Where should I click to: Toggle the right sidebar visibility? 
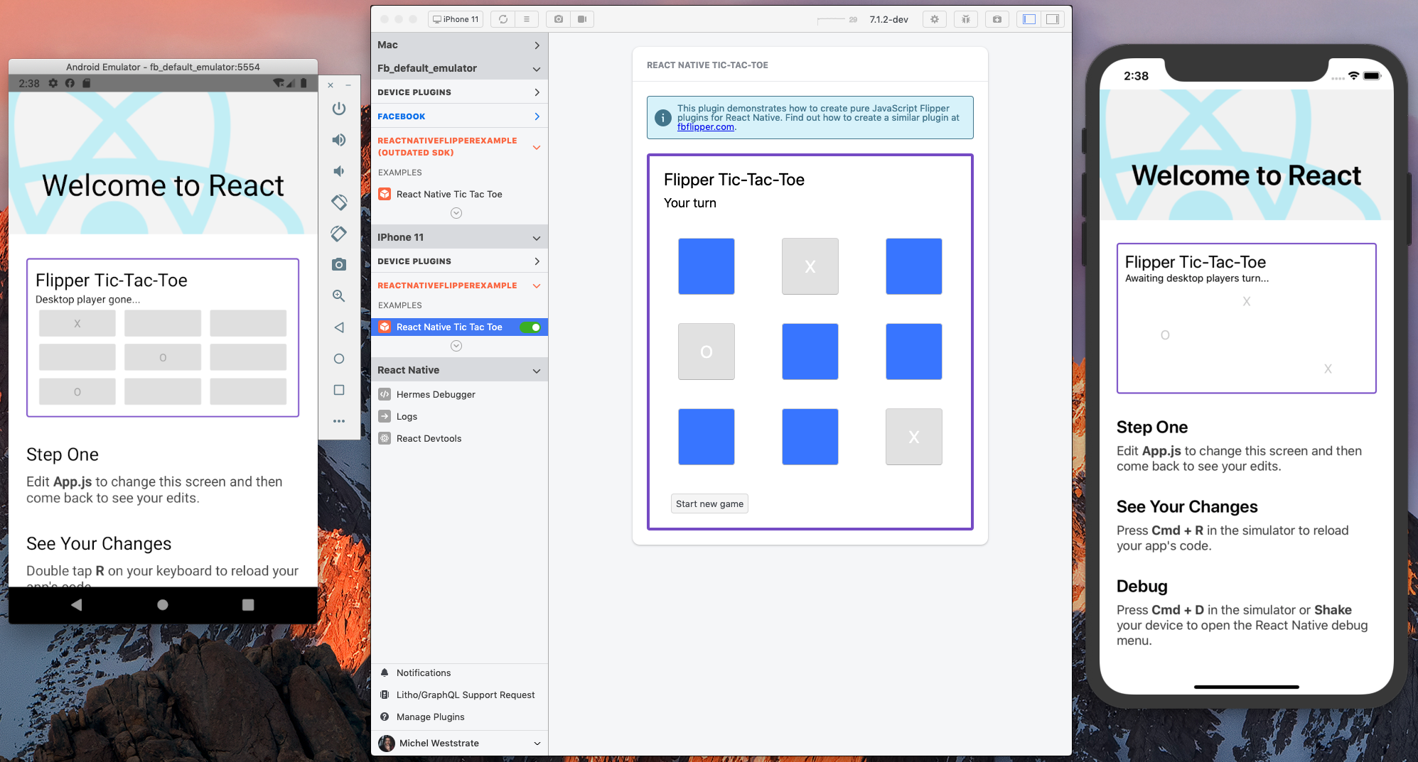1053,19
